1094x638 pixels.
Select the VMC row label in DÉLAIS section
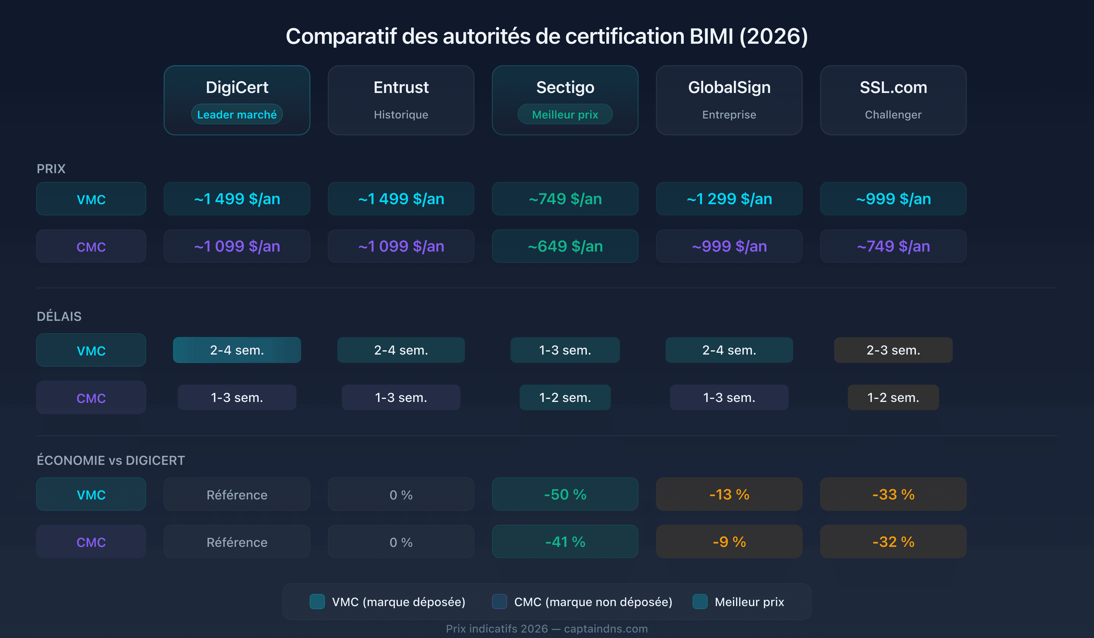pos(91,350)
